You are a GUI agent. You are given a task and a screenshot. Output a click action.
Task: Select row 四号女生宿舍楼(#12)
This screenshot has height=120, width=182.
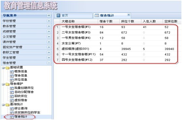pos(117,60)
